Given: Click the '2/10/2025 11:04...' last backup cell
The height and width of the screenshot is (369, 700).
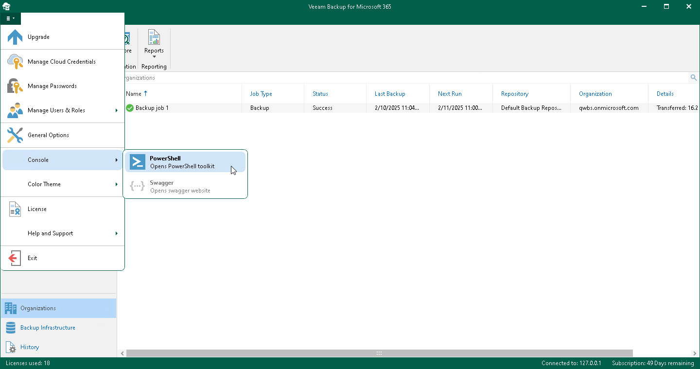Looking at the screenshot, I should pos(397,108).
